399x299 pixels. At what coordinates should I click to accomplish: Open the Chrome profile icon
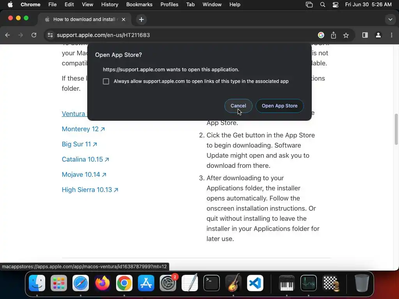378,35
